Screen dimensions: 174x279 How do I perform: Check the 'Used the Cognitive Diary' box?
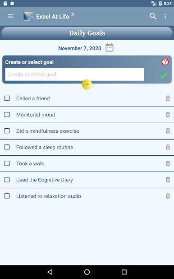click(7, 180)
